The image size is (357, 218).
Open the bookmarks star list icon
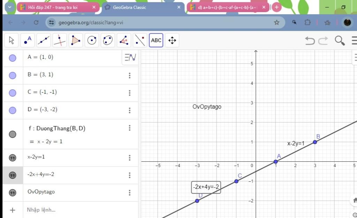327,23
